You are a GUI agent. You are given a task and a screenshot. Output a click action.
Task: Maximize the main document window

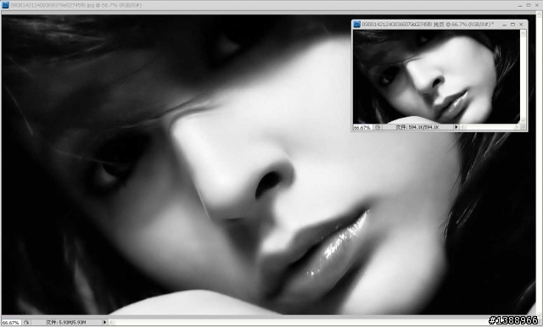click(x=529, y=5)
